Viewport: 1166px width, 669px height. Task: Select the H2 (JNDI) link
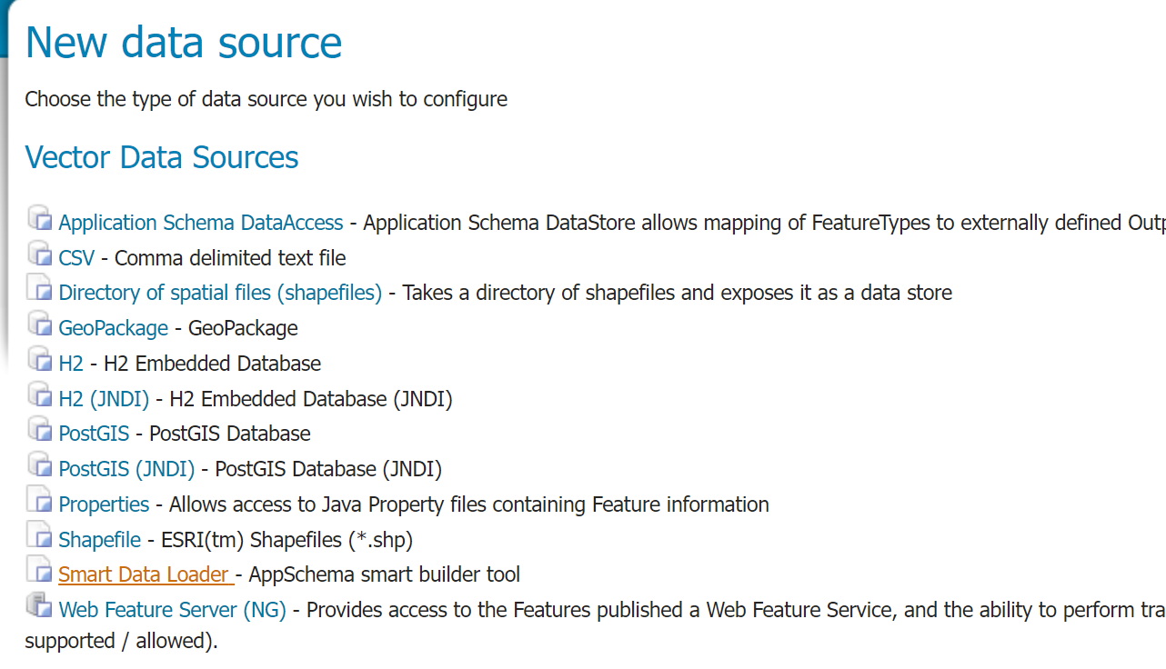[x=104, y=399]
